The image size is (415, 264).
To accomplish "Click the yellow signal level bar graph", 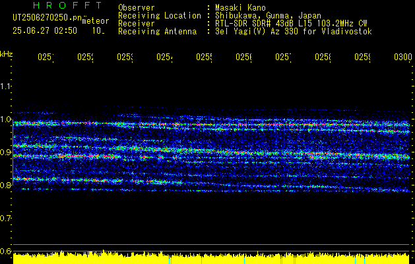I will (x=211, y=257).
